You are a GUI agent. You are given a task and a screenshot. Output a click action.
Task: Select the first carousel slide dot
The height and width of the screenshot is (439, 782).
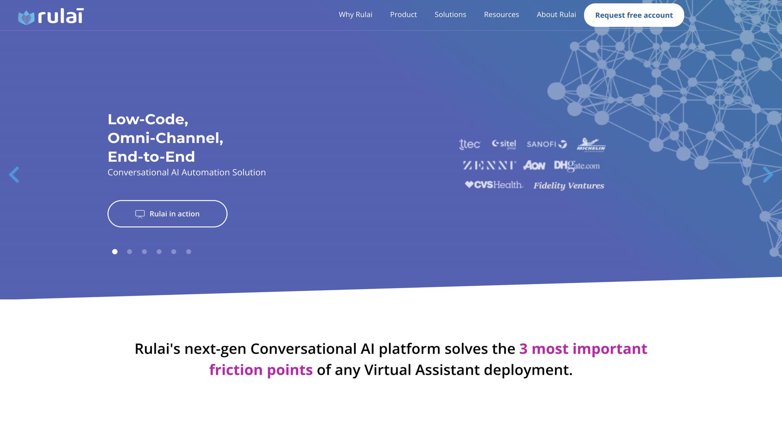tap(115, 252)
